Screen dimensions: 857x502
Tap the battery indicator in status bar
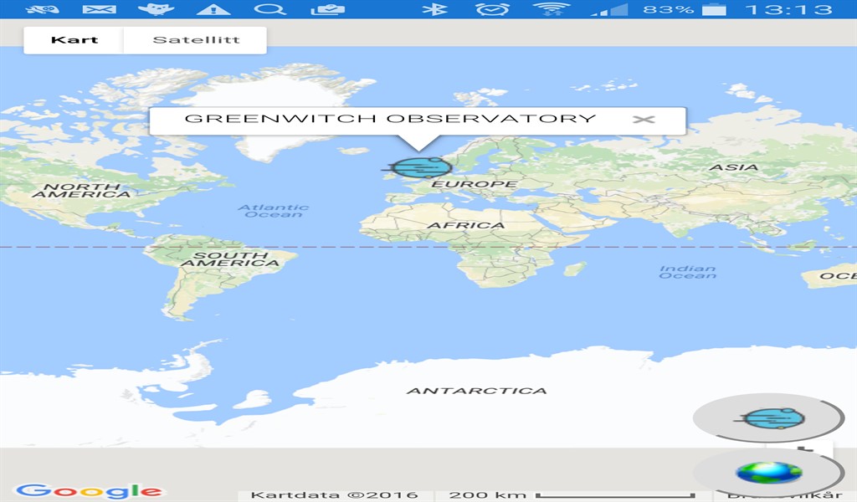pyautogui.click(x=712, y=12)
